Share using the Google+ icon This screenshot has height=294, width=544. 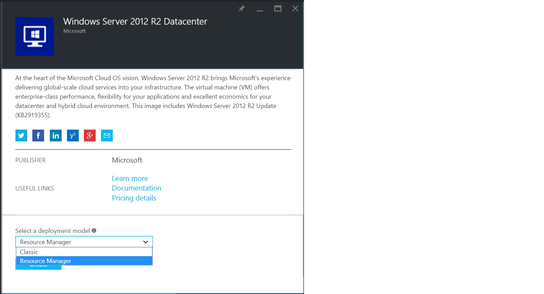pyautogui.click(x=90, y=135)
